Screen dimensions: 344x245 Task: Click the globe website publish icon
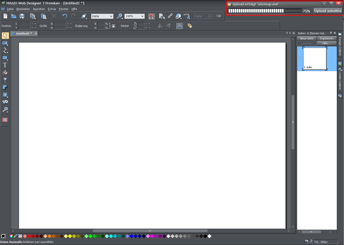tap(178, 16)
